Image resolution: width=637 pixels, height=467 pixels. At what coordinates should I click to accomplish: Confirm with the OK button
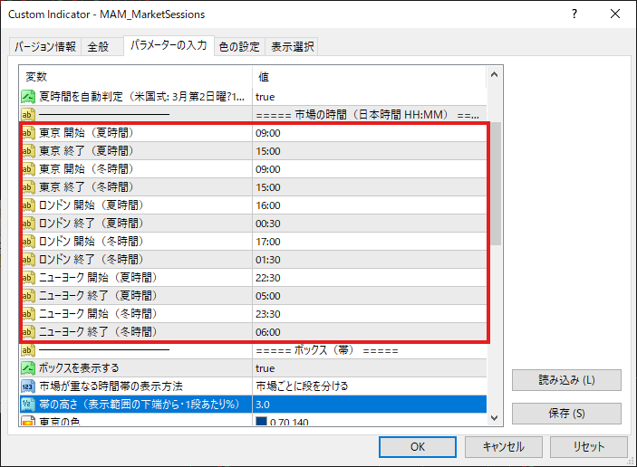pyautogui.click(x=417, y=447)
